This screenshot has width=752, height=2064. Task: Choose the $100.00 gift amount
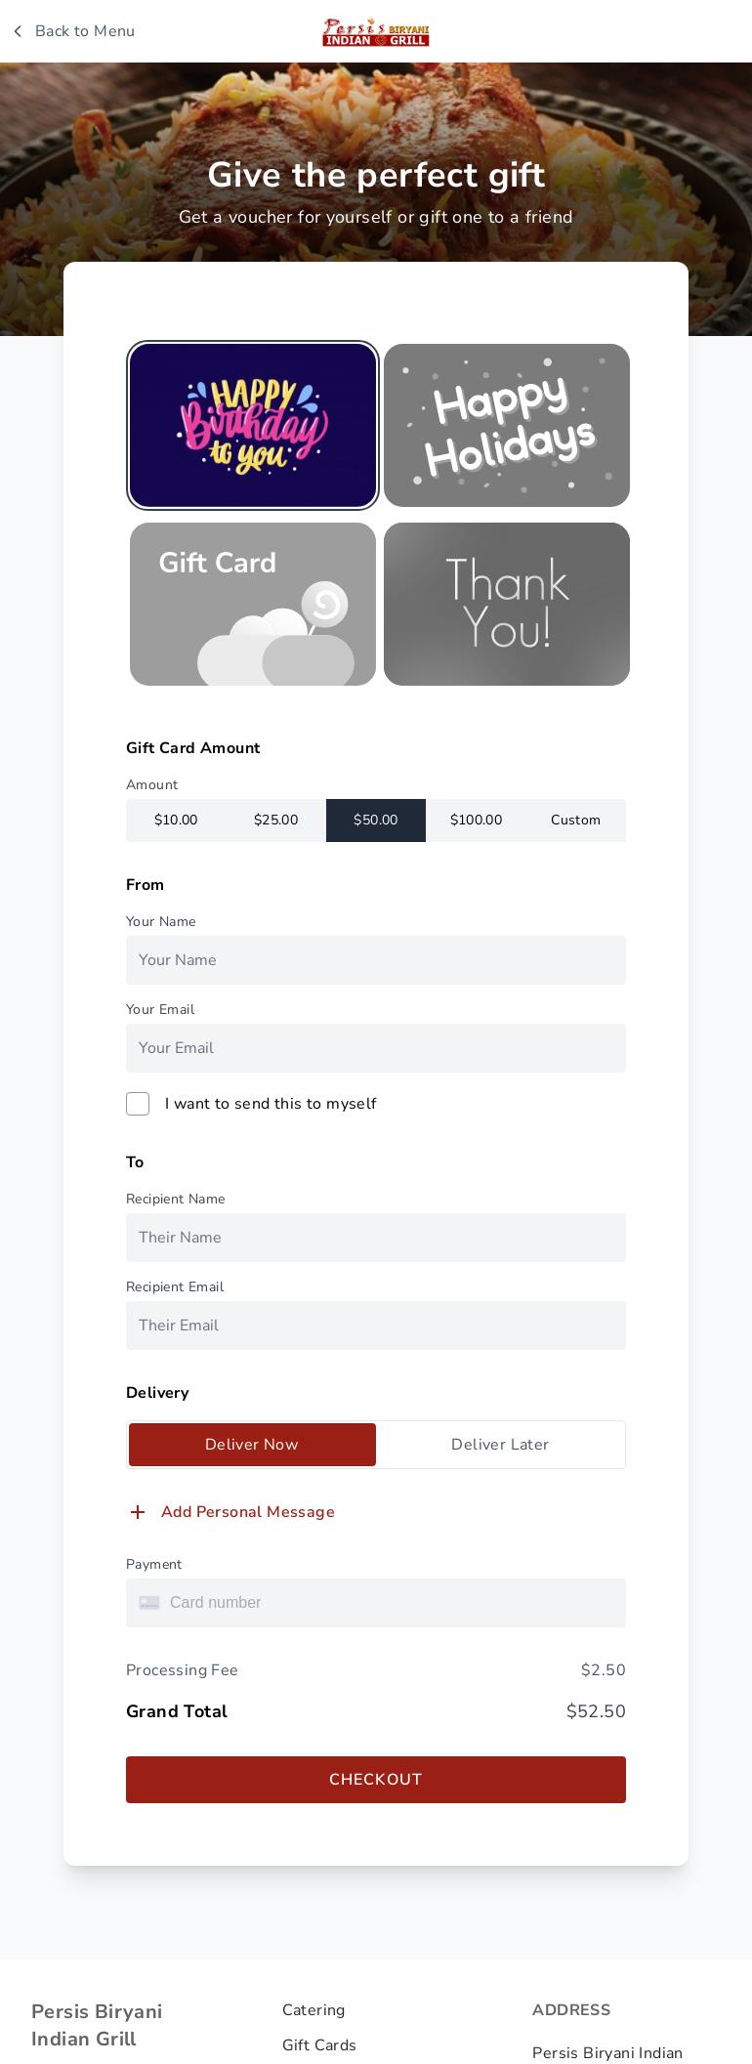click(x=476, y=821)
